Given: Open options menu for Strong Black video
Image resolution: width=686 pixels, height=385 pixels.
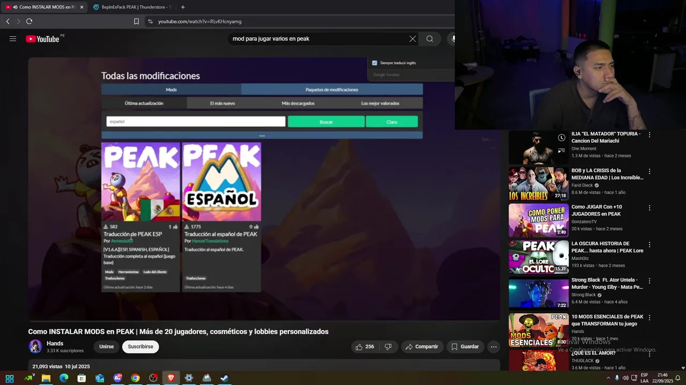Looking at the screenshot, I should coord(650,281).
